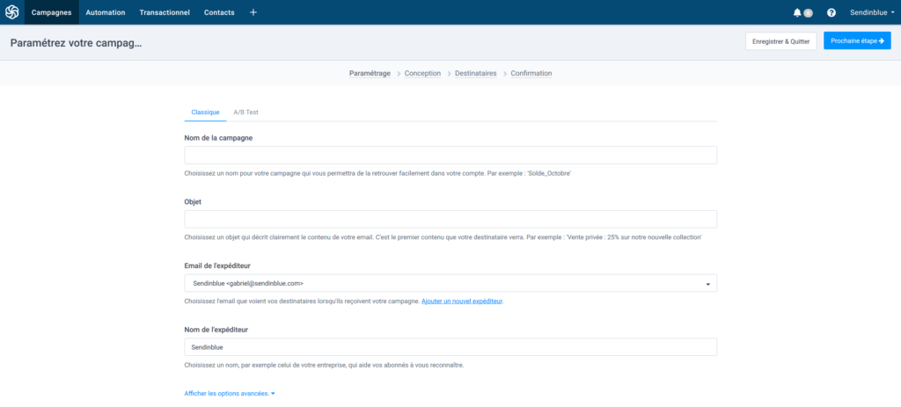Open the Sendinblue account menu

[872, 12]
